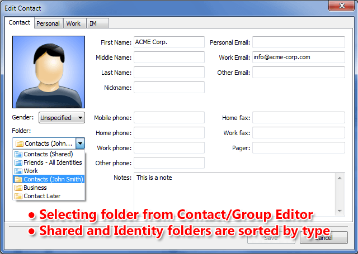Screen dimensions: 358x254
Task: Click the Last Name input
Action: (169, 72)
